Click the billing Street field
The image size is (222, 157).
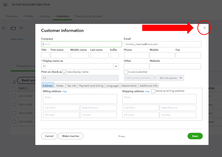[80, 99]
